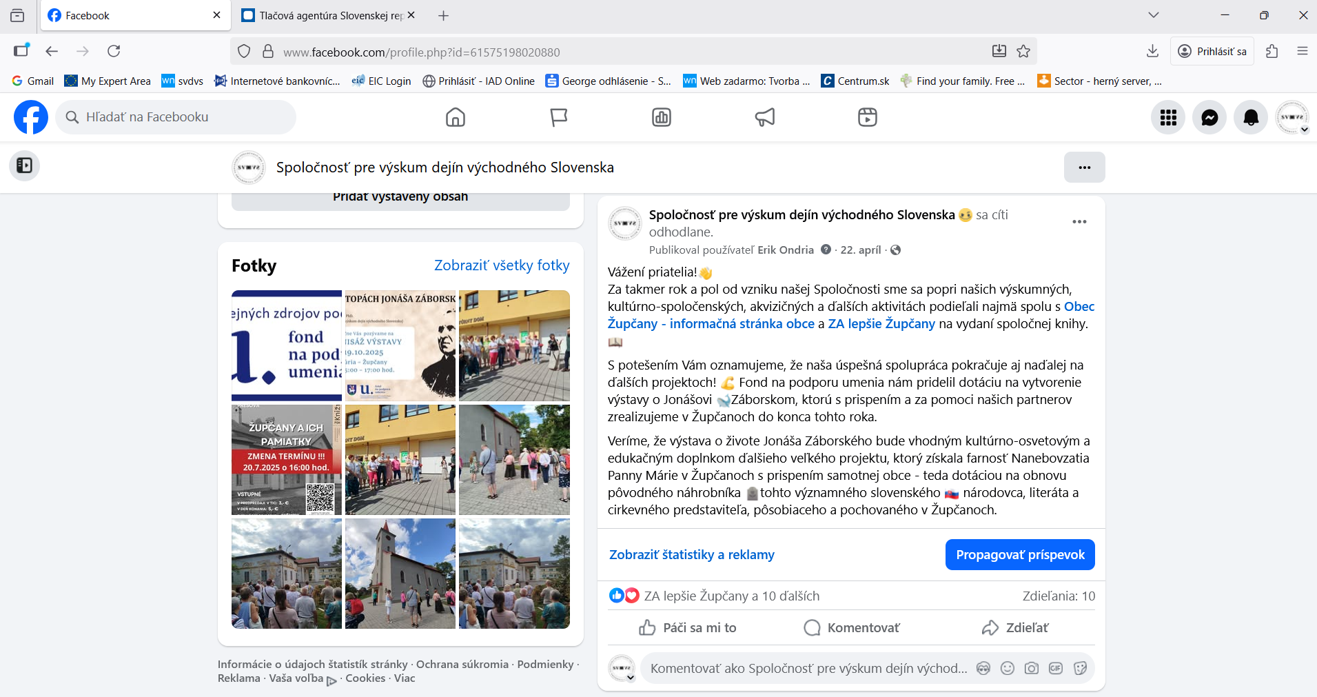The height and width of the screenshot is (697, 1317).
Task: Open Zobraziť všetky fotky link
Action: pos(502,265)
